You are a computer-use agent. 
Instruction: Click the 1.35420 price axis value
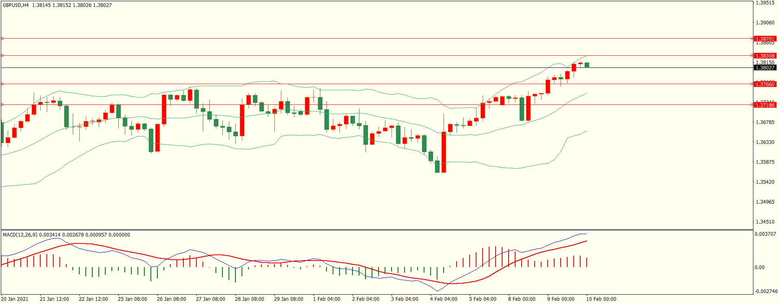pyautogui.click(x=765, y=182)
